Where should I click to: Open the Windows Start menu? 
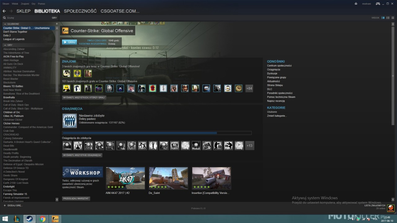pos(5,219)
